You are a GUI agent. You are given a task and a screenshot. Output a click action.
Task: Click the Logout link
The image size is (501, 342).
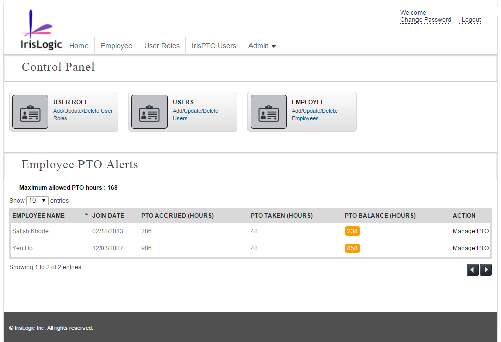click(471, 20)
